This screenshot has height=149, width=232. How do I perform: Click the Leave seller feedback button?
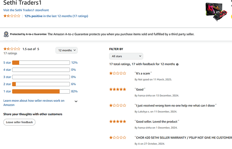coord(20,122)
